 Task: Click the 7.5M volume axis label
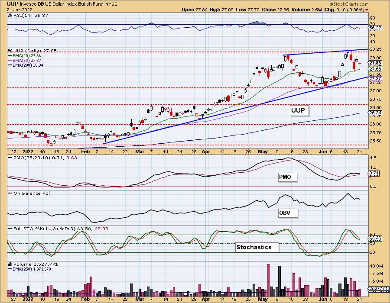pos(376,274)
